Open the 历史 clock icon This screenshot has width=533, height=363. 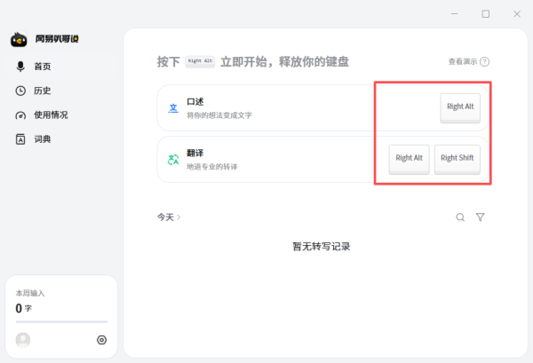pos(20,91)
